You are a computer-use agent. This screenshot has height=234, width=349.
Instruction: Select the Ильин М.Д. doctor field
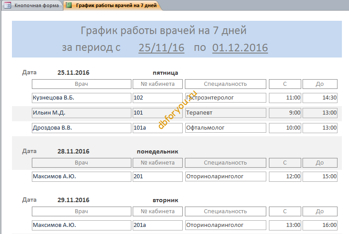pyautogui.click(x=81, y=113)
